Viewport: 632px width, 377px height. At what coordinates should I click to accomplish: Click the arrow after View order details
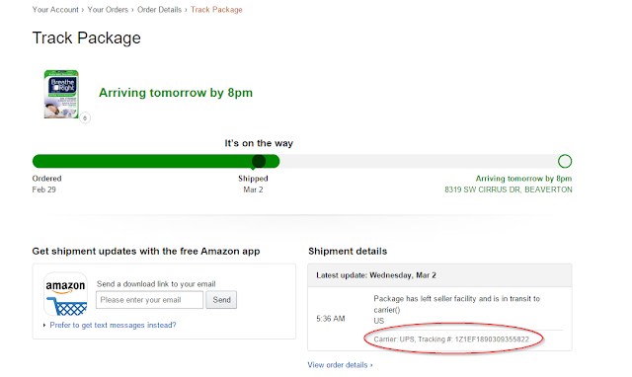pyautogui.click(x=371, y=365)
